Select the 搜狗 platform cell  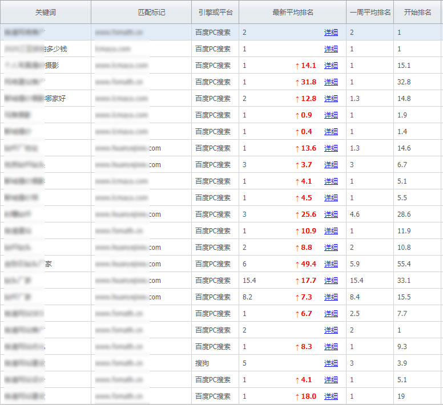point(203,363)
